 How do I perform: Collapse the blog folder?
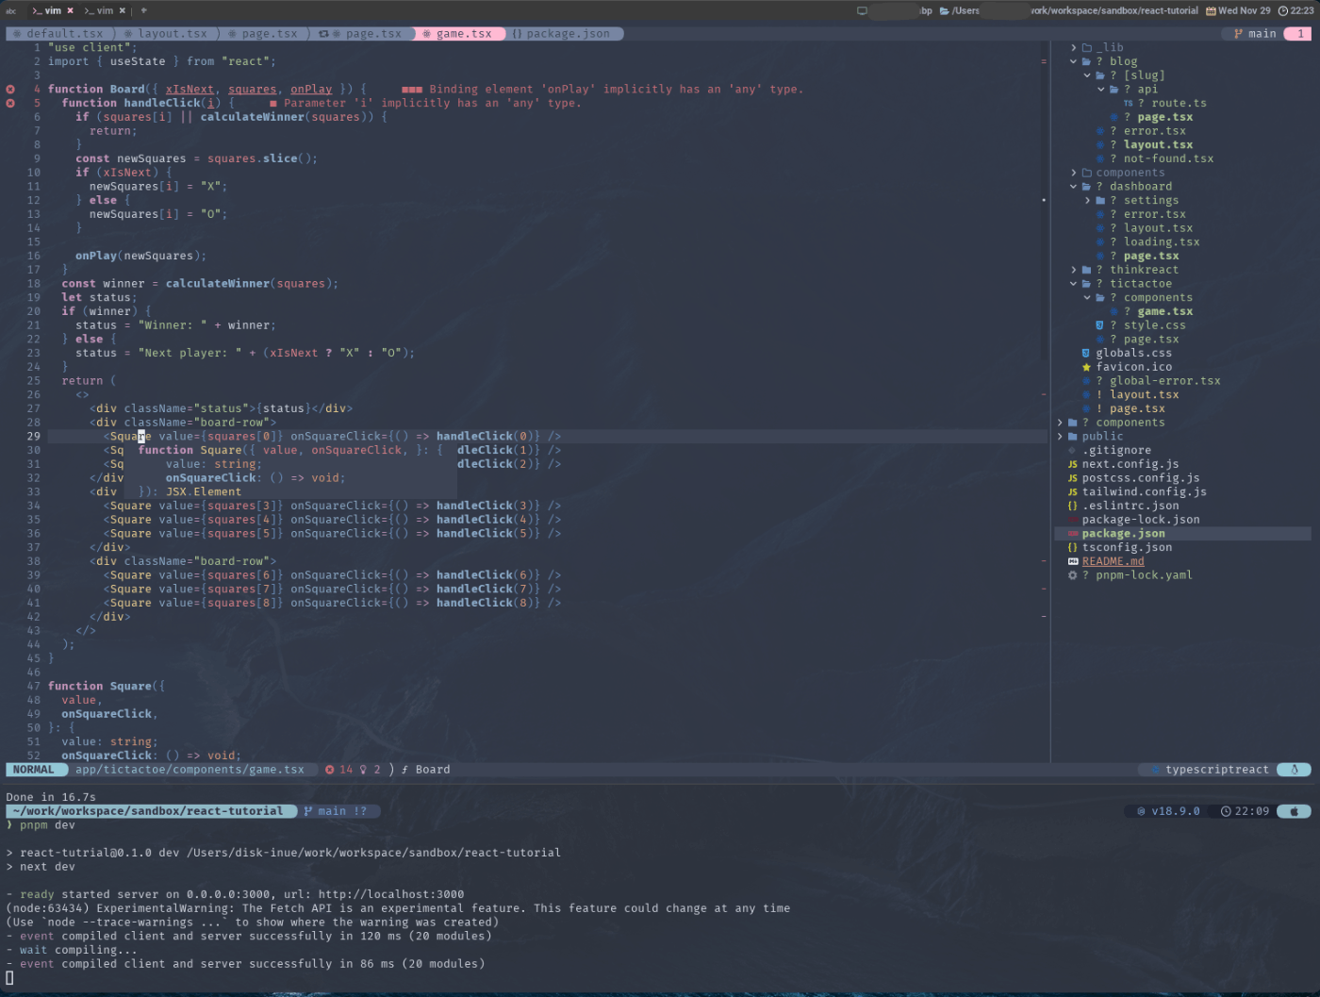point(1074,61)
